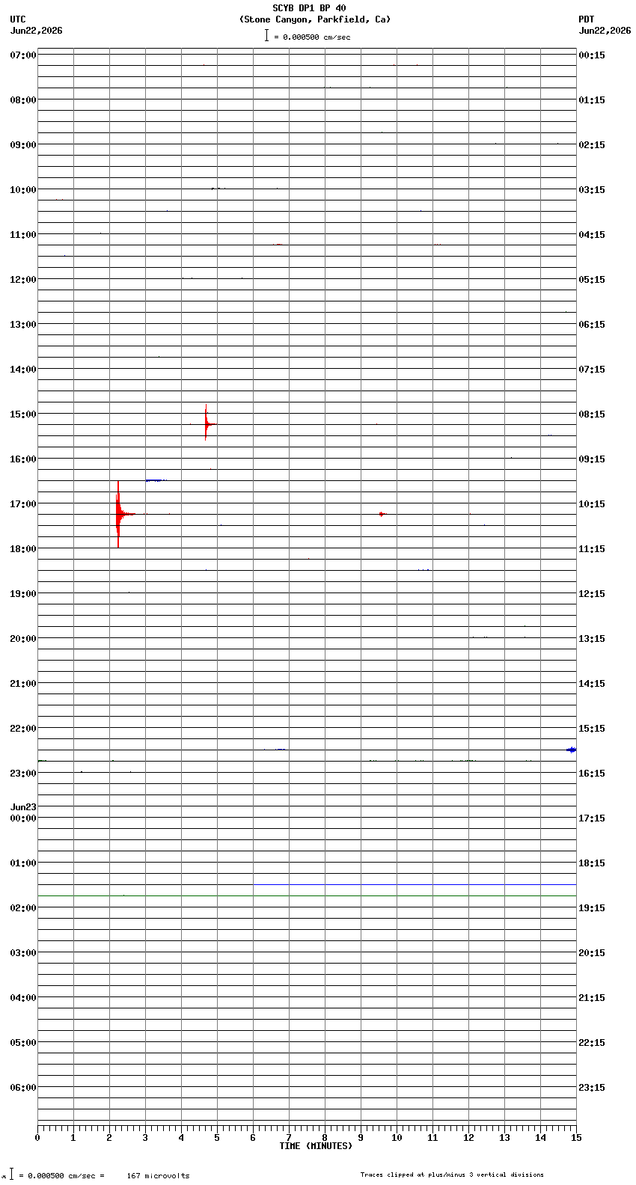Click the '23:00' UTC time label
This screenshot has width=636, height=1185.
click(x=23, y=774)
